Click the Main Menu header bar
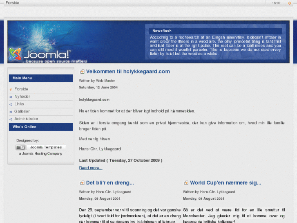The image size is (297, 223). click(41, 78)
